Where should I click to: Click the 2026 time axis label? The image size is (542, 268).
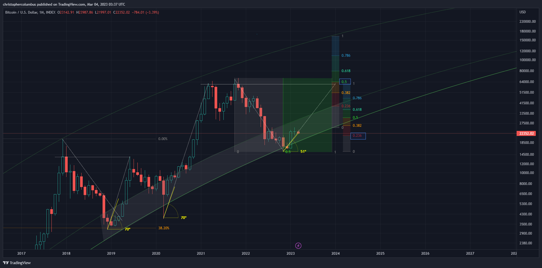(x=425, y=253)
